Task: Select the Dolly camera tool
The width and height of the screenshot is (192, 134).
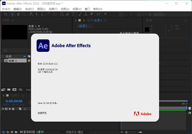Action: click(x=42, y=14)
